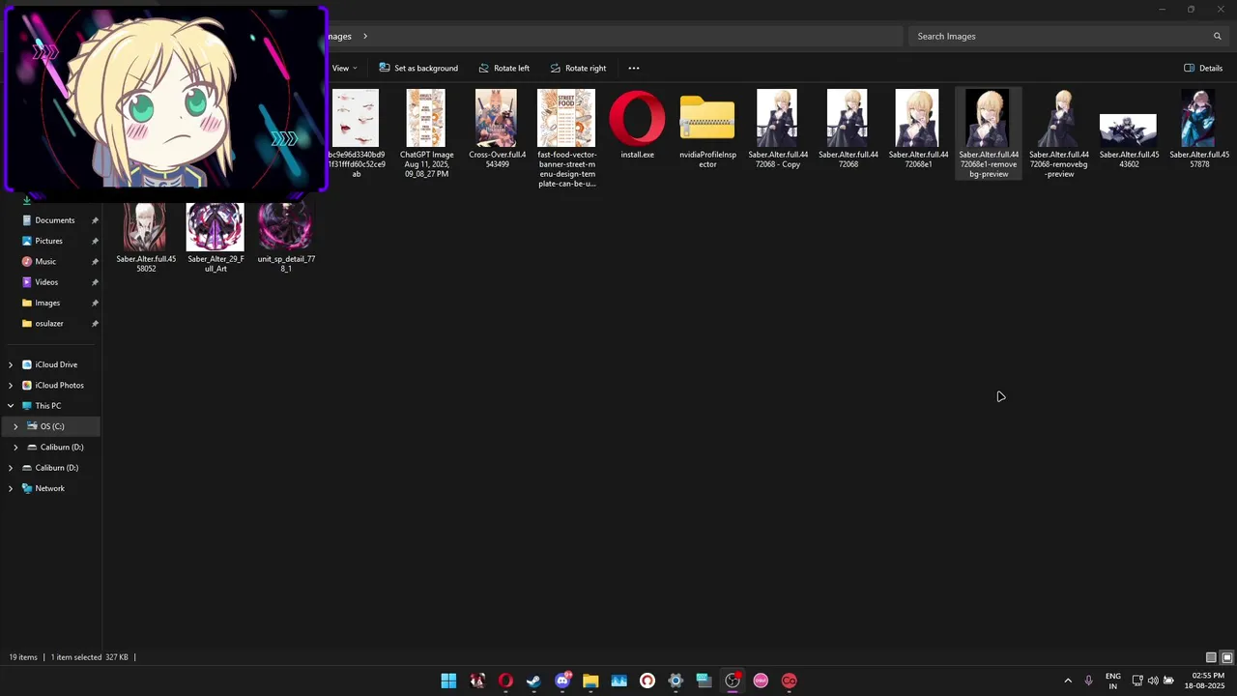Select the Saber.Alter.full.4558052 file

click(145, 238)
